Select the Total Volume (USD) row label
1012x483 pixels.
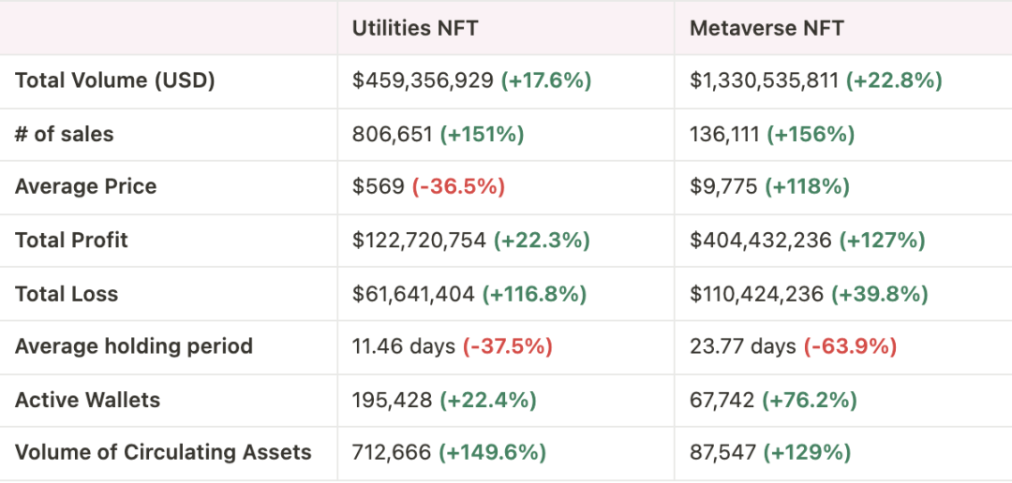point(115,80)
